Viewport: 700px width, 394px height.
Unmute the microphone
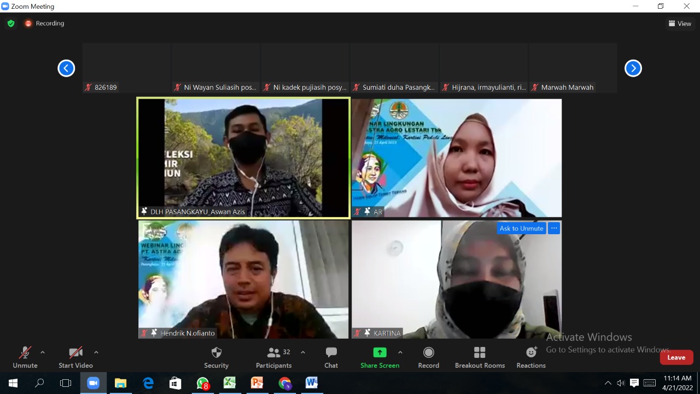25,357
